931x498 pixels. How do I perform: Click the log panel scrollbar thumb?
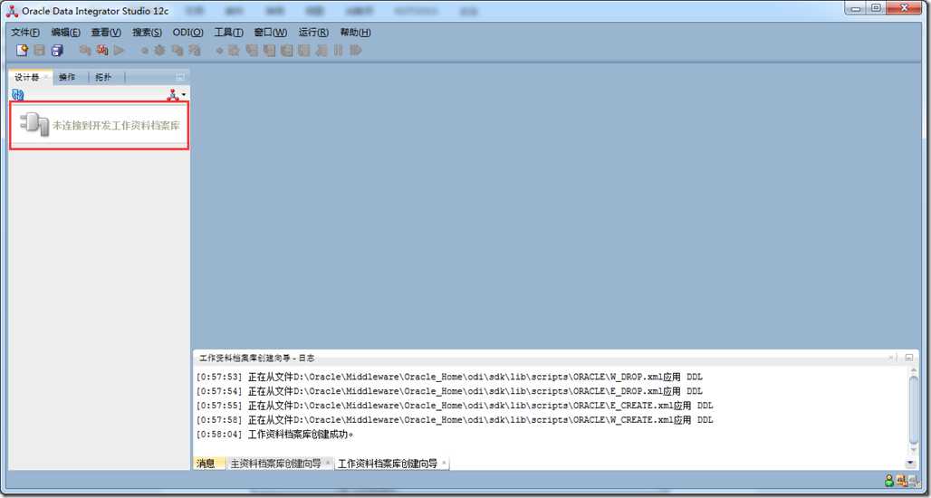tap(913, 409)
